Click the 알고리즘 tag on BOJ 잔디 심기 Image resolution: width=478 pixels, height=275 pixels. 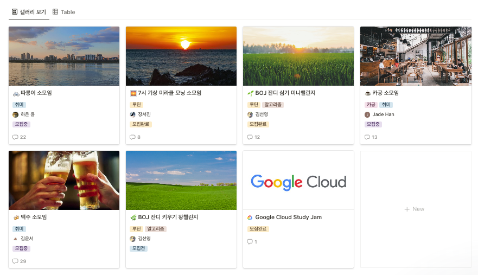click(x=273, y=105)
